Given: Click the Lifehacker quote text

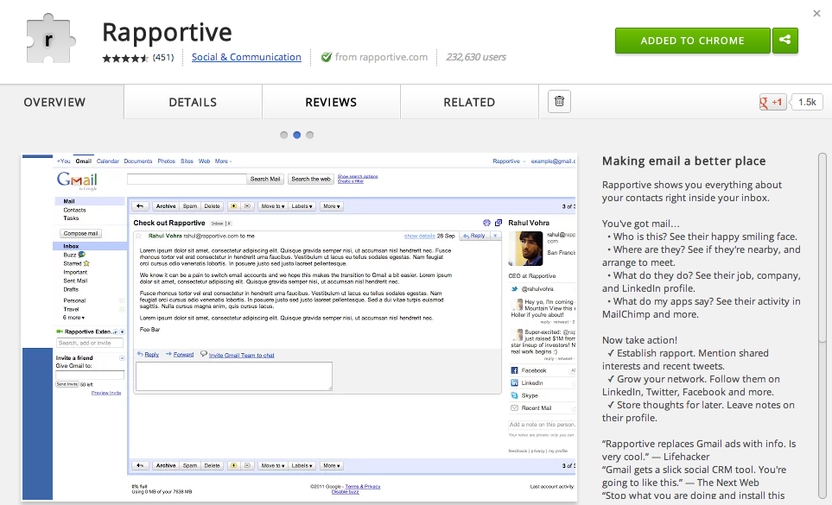Looking at the screenshot, I should coord(699,451).
